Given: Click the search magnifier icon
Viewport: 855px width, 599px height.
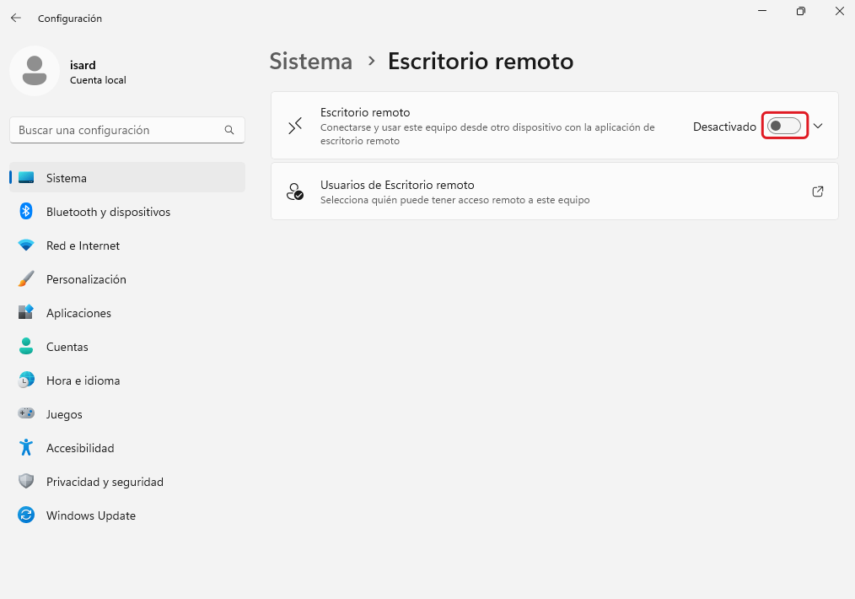Looking at the screenshot, I should [x=229, y=131].
